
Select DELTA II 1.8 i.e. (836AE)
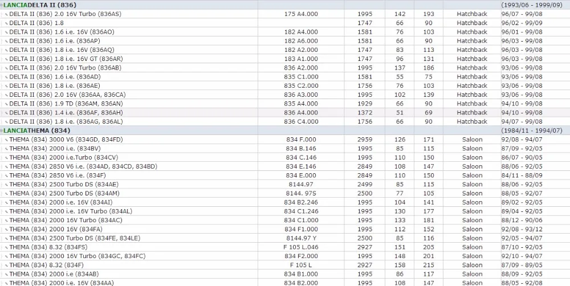[x=55, y=86]
